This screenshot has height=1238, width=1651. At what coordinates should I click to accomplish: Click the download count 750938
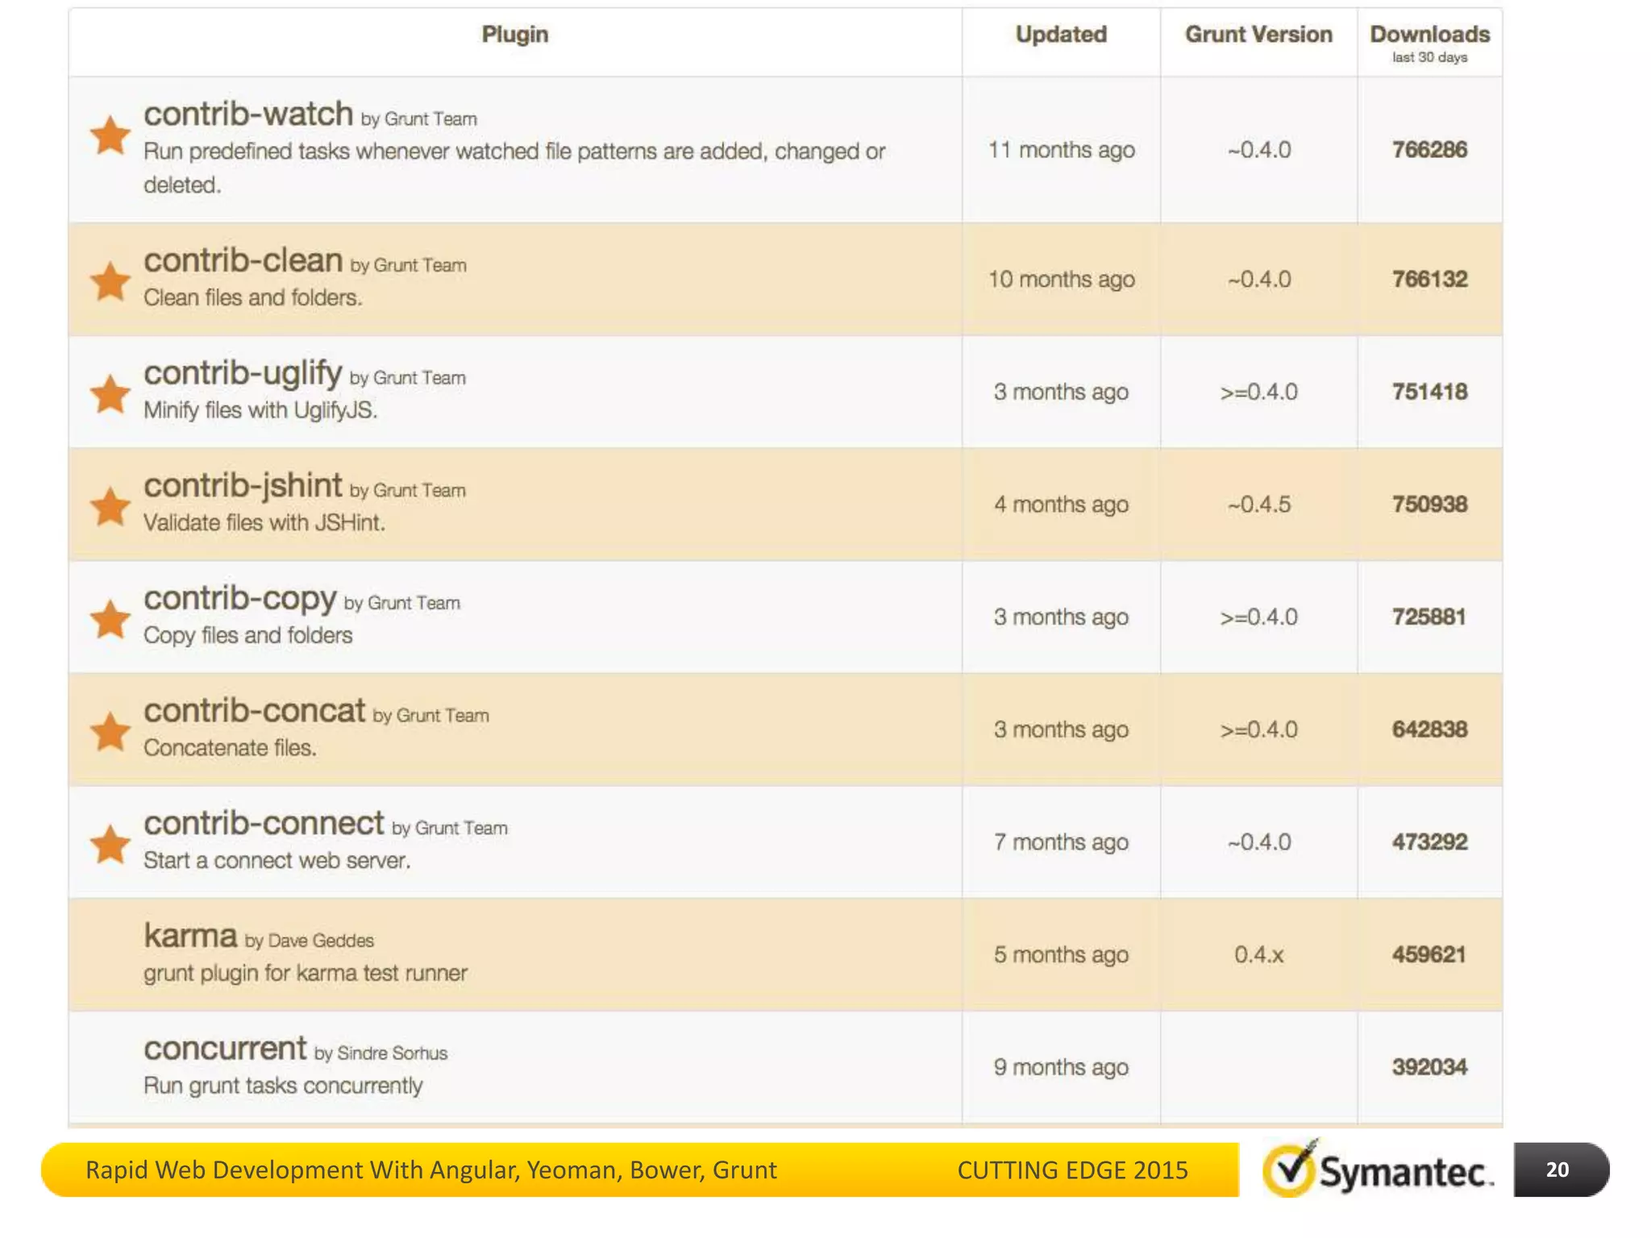[x=1429, y=505]
